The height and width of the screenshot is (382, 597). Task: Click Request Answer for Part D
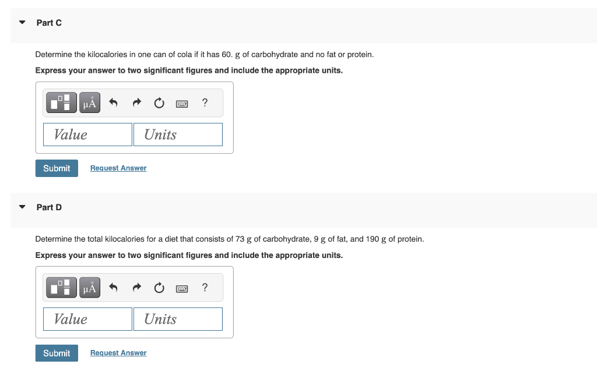118,352
